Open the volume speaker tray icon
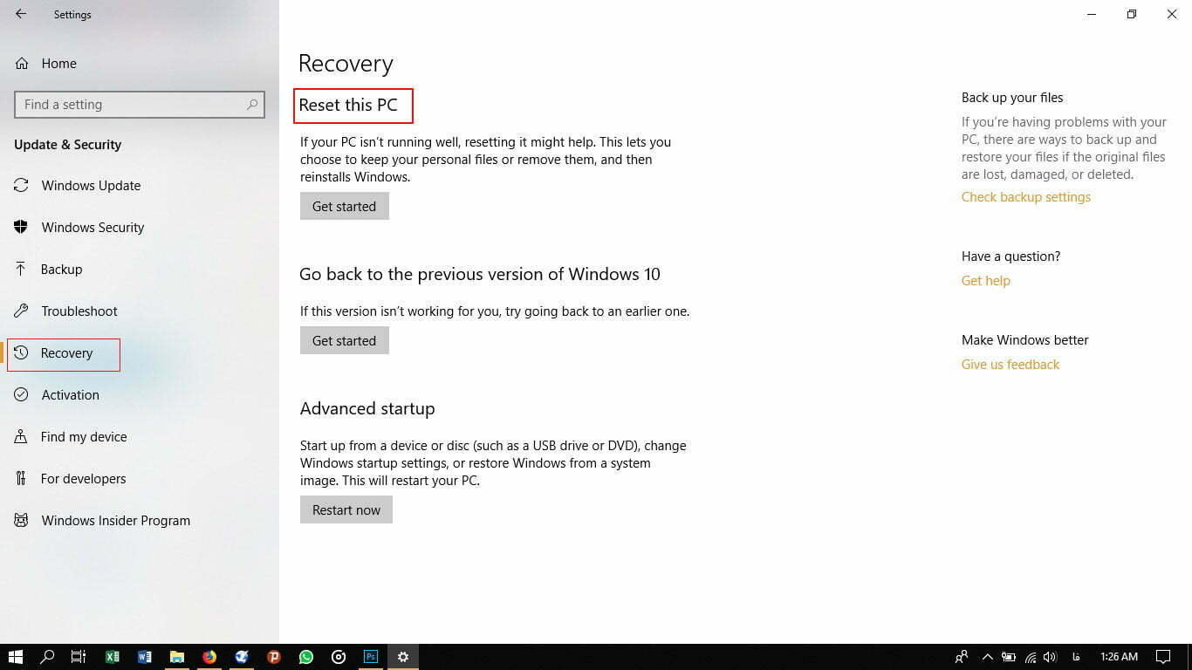 click(x=1051, y=657)
